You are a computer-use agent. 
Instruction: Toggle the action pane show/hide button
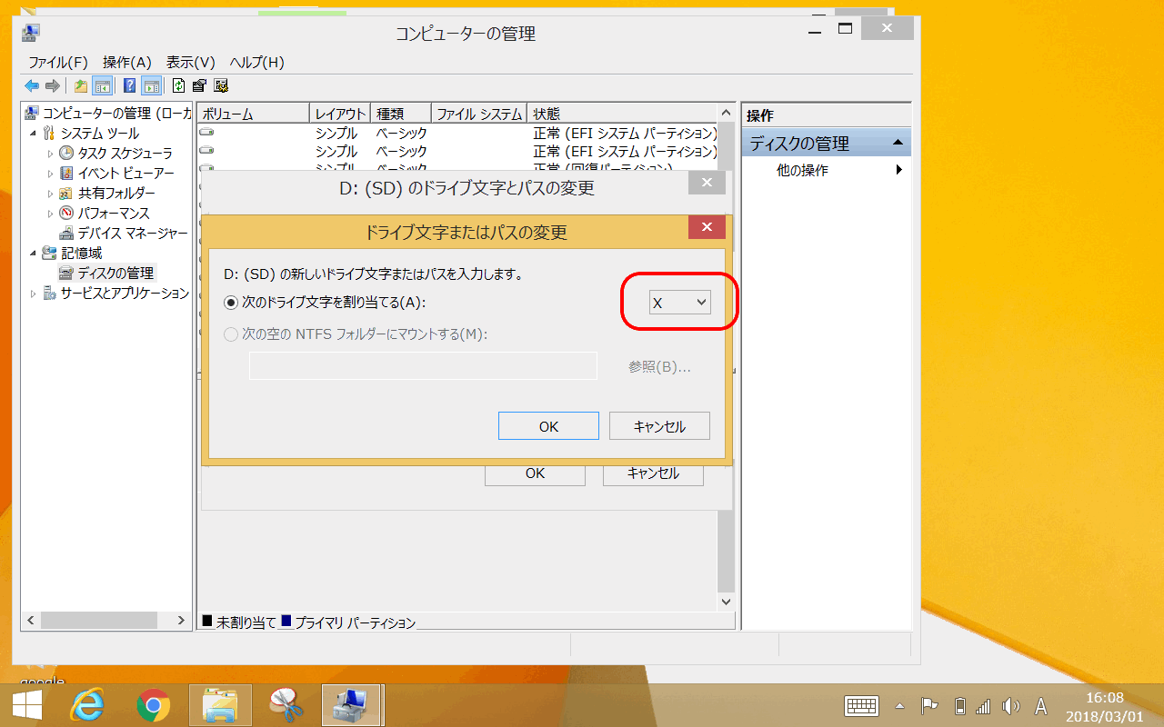click(x=151, y=85)
